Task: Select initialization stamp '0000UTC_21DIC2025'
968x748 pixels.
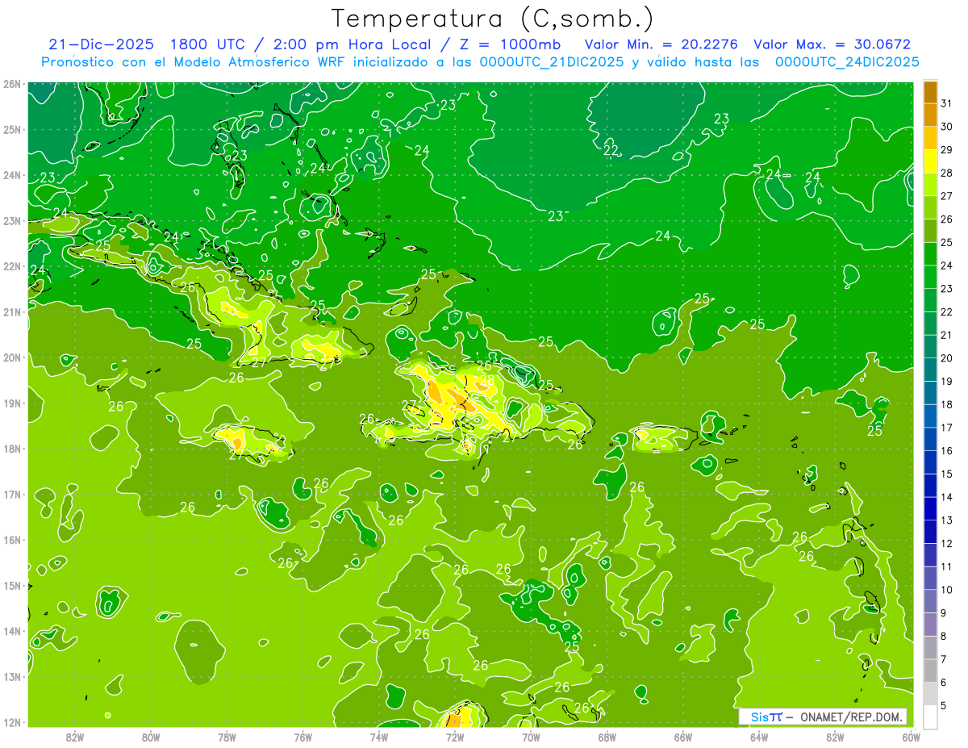Action: (552, 62)
